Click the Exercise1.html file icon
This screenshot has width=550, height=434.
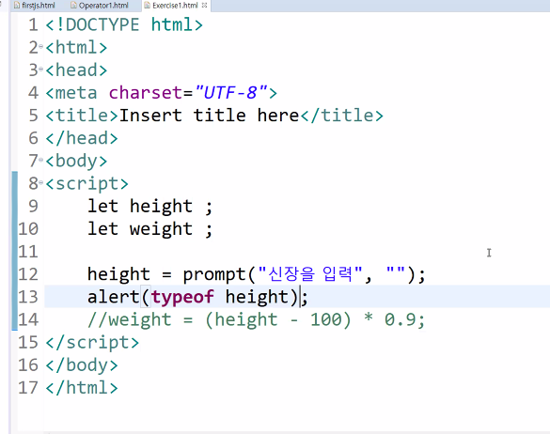click(x=148, y=6)
